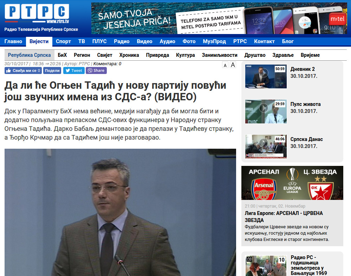Click the thumbs-up icon on Свиђа ми се
This screenshot has height=276, width=351.
click(x=9, y=70)
